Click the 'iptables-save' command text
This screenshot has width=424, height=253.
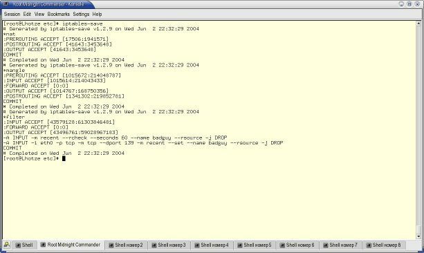click(x=82, y=24)
